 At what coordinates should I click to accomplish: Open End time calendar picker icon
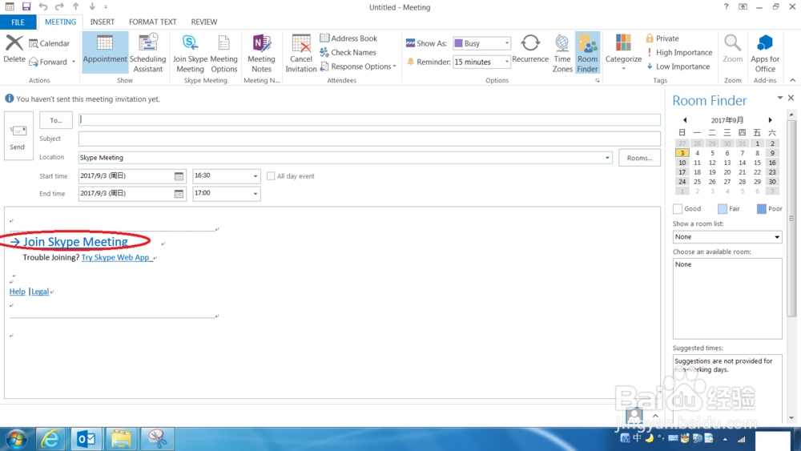pos(179,194)
